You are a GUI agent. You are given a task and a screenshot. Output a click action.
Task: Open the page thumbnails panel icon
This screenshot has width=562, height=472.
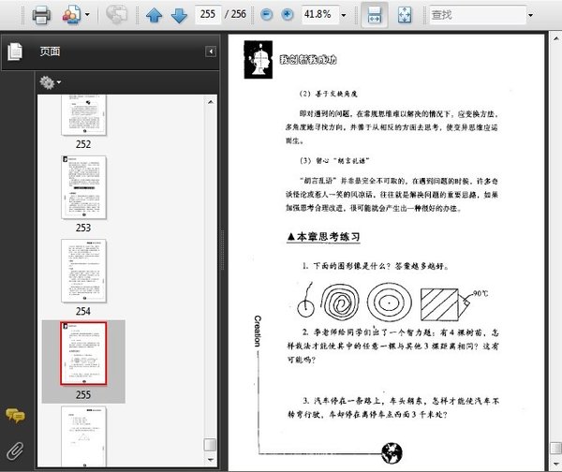15,52
